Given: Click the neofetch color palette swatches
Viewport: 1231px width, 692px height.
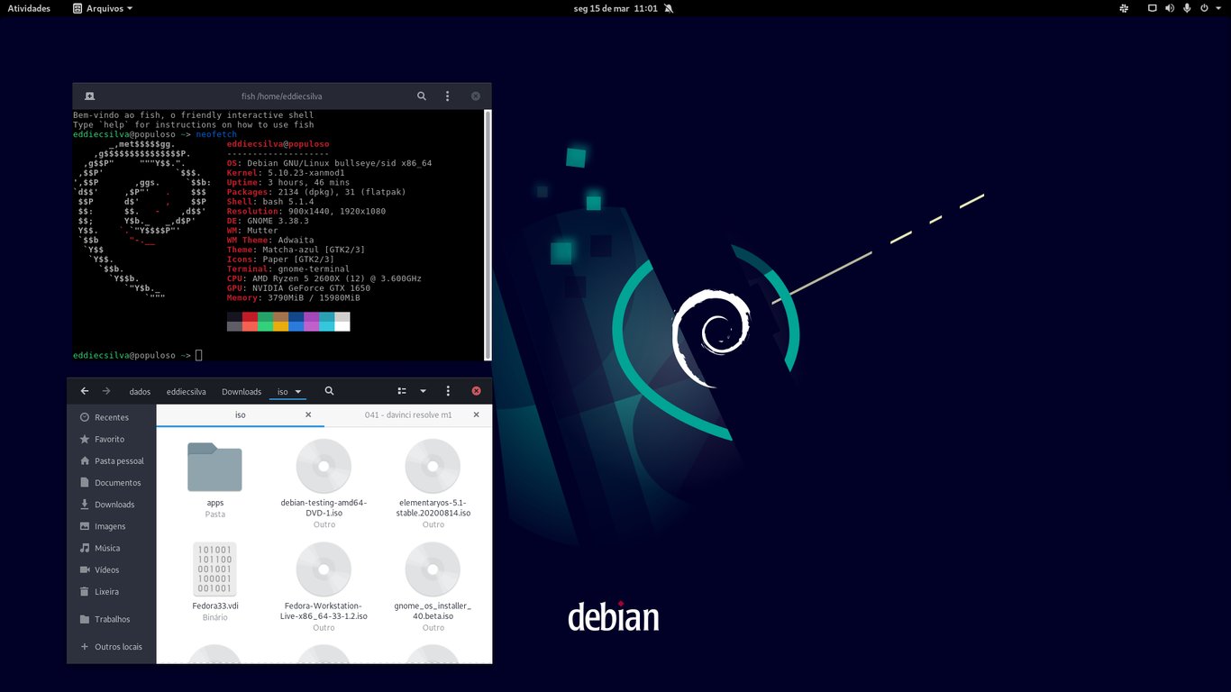Looking at the screenshot, I should (x=287, y=321).
